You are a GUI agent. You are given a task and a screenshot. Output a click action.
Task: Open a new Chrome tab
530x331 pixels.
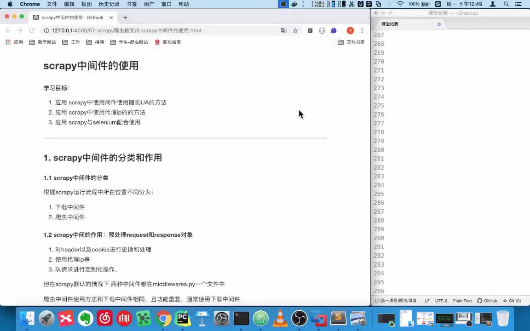click(x=125, y=17)
